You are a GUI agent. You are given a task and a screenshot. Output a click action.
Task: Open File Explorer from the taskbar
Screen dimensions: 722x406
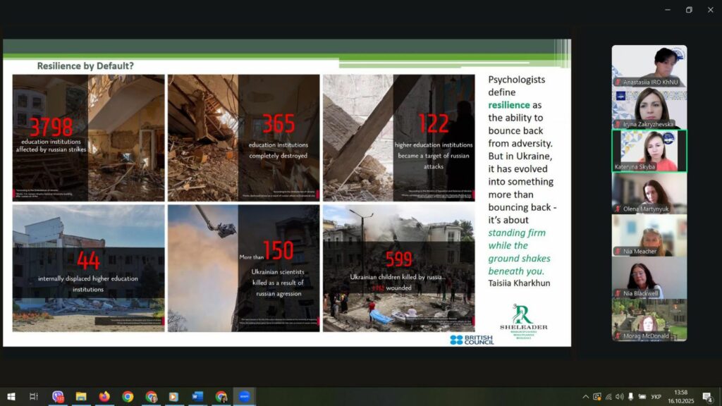81,397
